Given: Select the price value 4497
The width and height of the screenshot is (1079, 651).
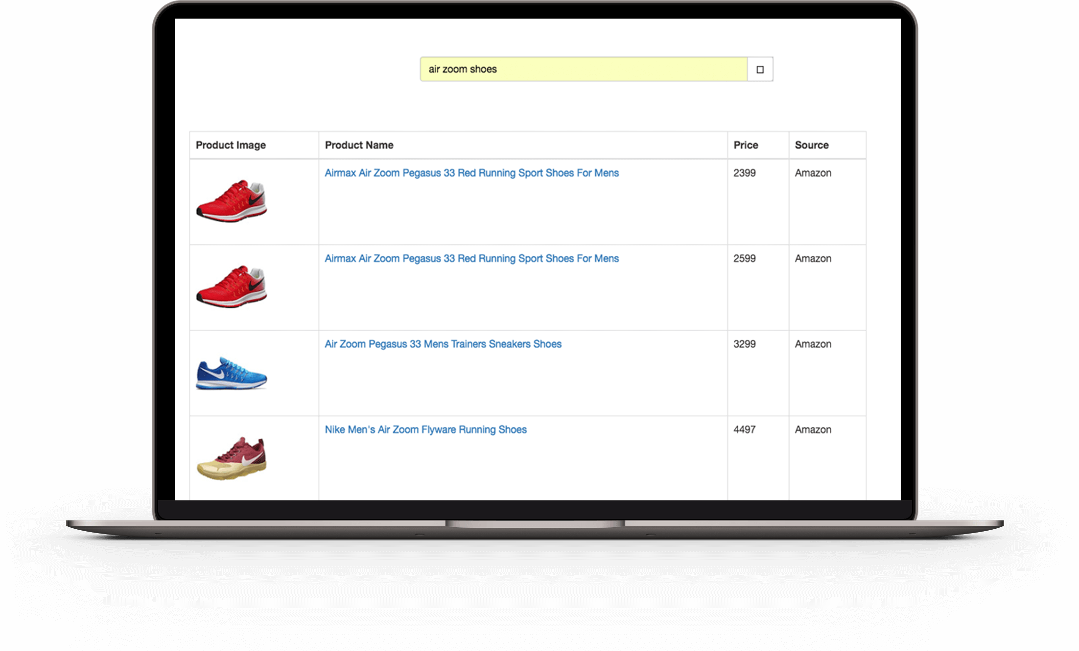Looking at the screenshot, I should click(x=744, y=429).
